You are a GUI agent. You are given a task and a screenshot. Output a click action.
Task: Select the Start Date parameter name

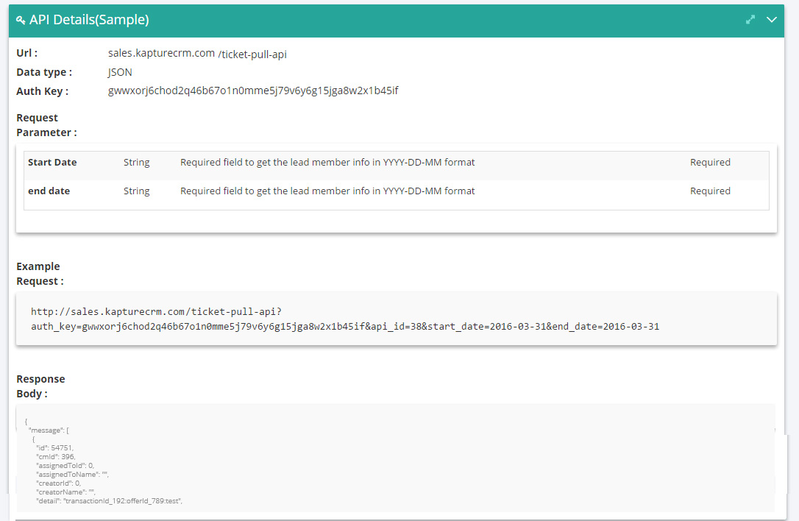[52, 162]
